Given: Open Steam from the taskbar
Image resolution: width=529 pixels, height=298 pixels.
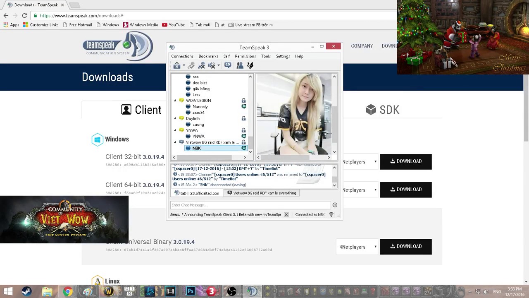Looking at the screenshot, I should click(27, 291).
